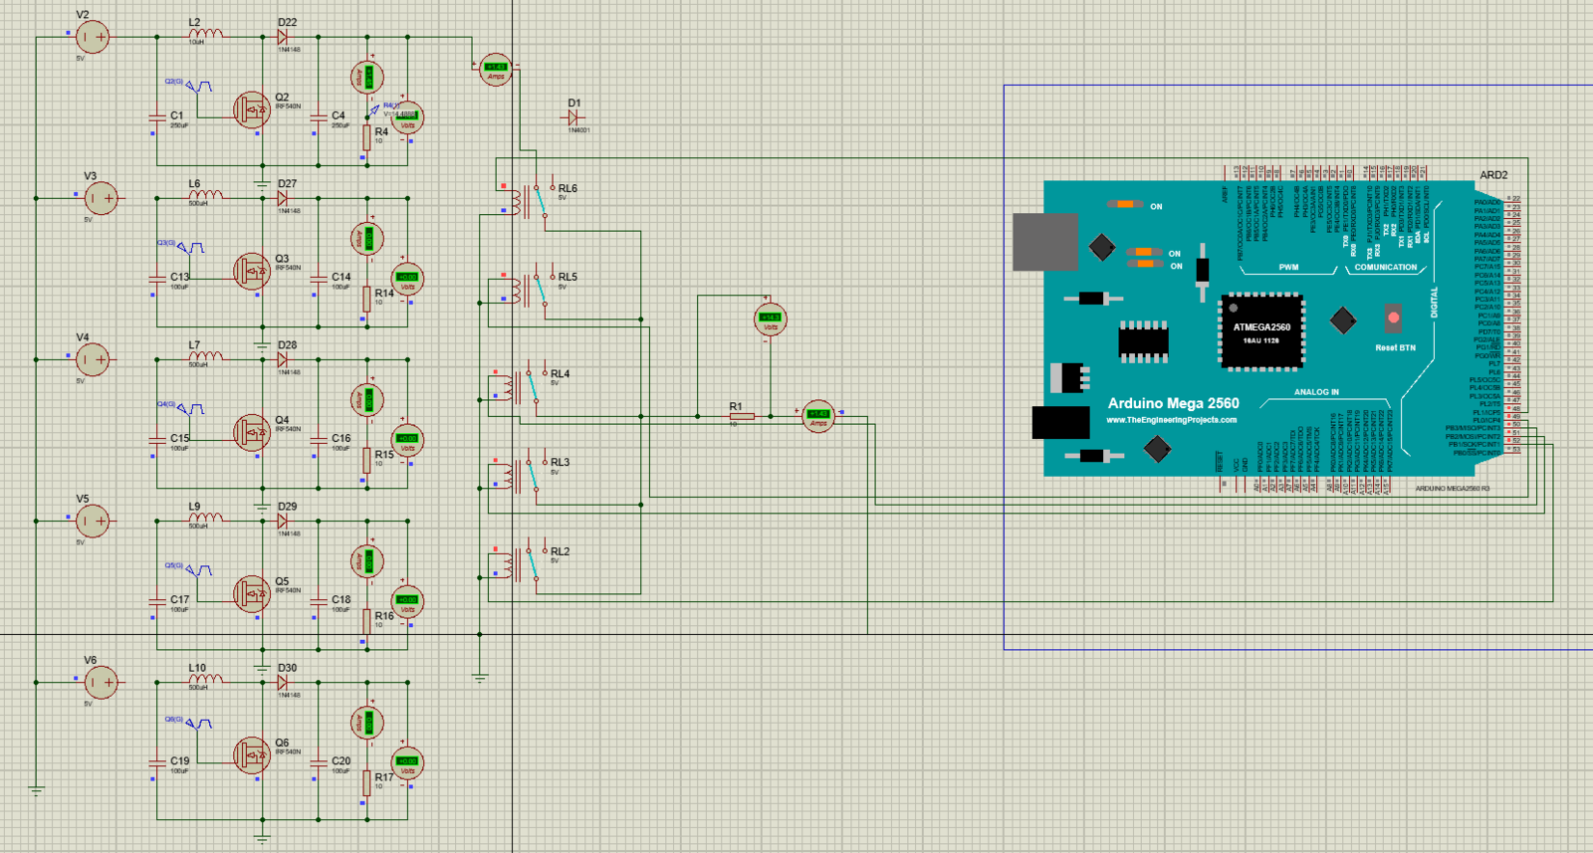Click the IRF540N MOSFET Q2
1593x853 pixels.
[252, 108]
